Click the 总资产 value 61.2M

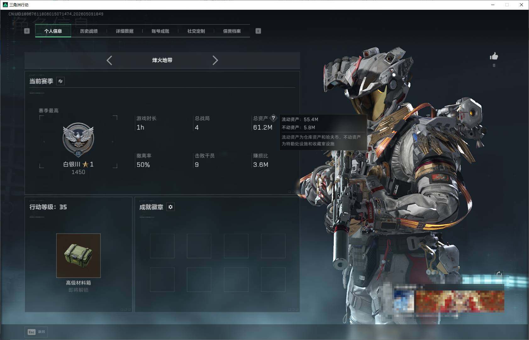tap(263, 127)
